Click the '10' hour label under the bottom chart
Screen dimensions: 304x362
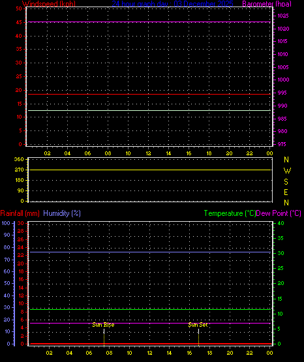(130, 353)
